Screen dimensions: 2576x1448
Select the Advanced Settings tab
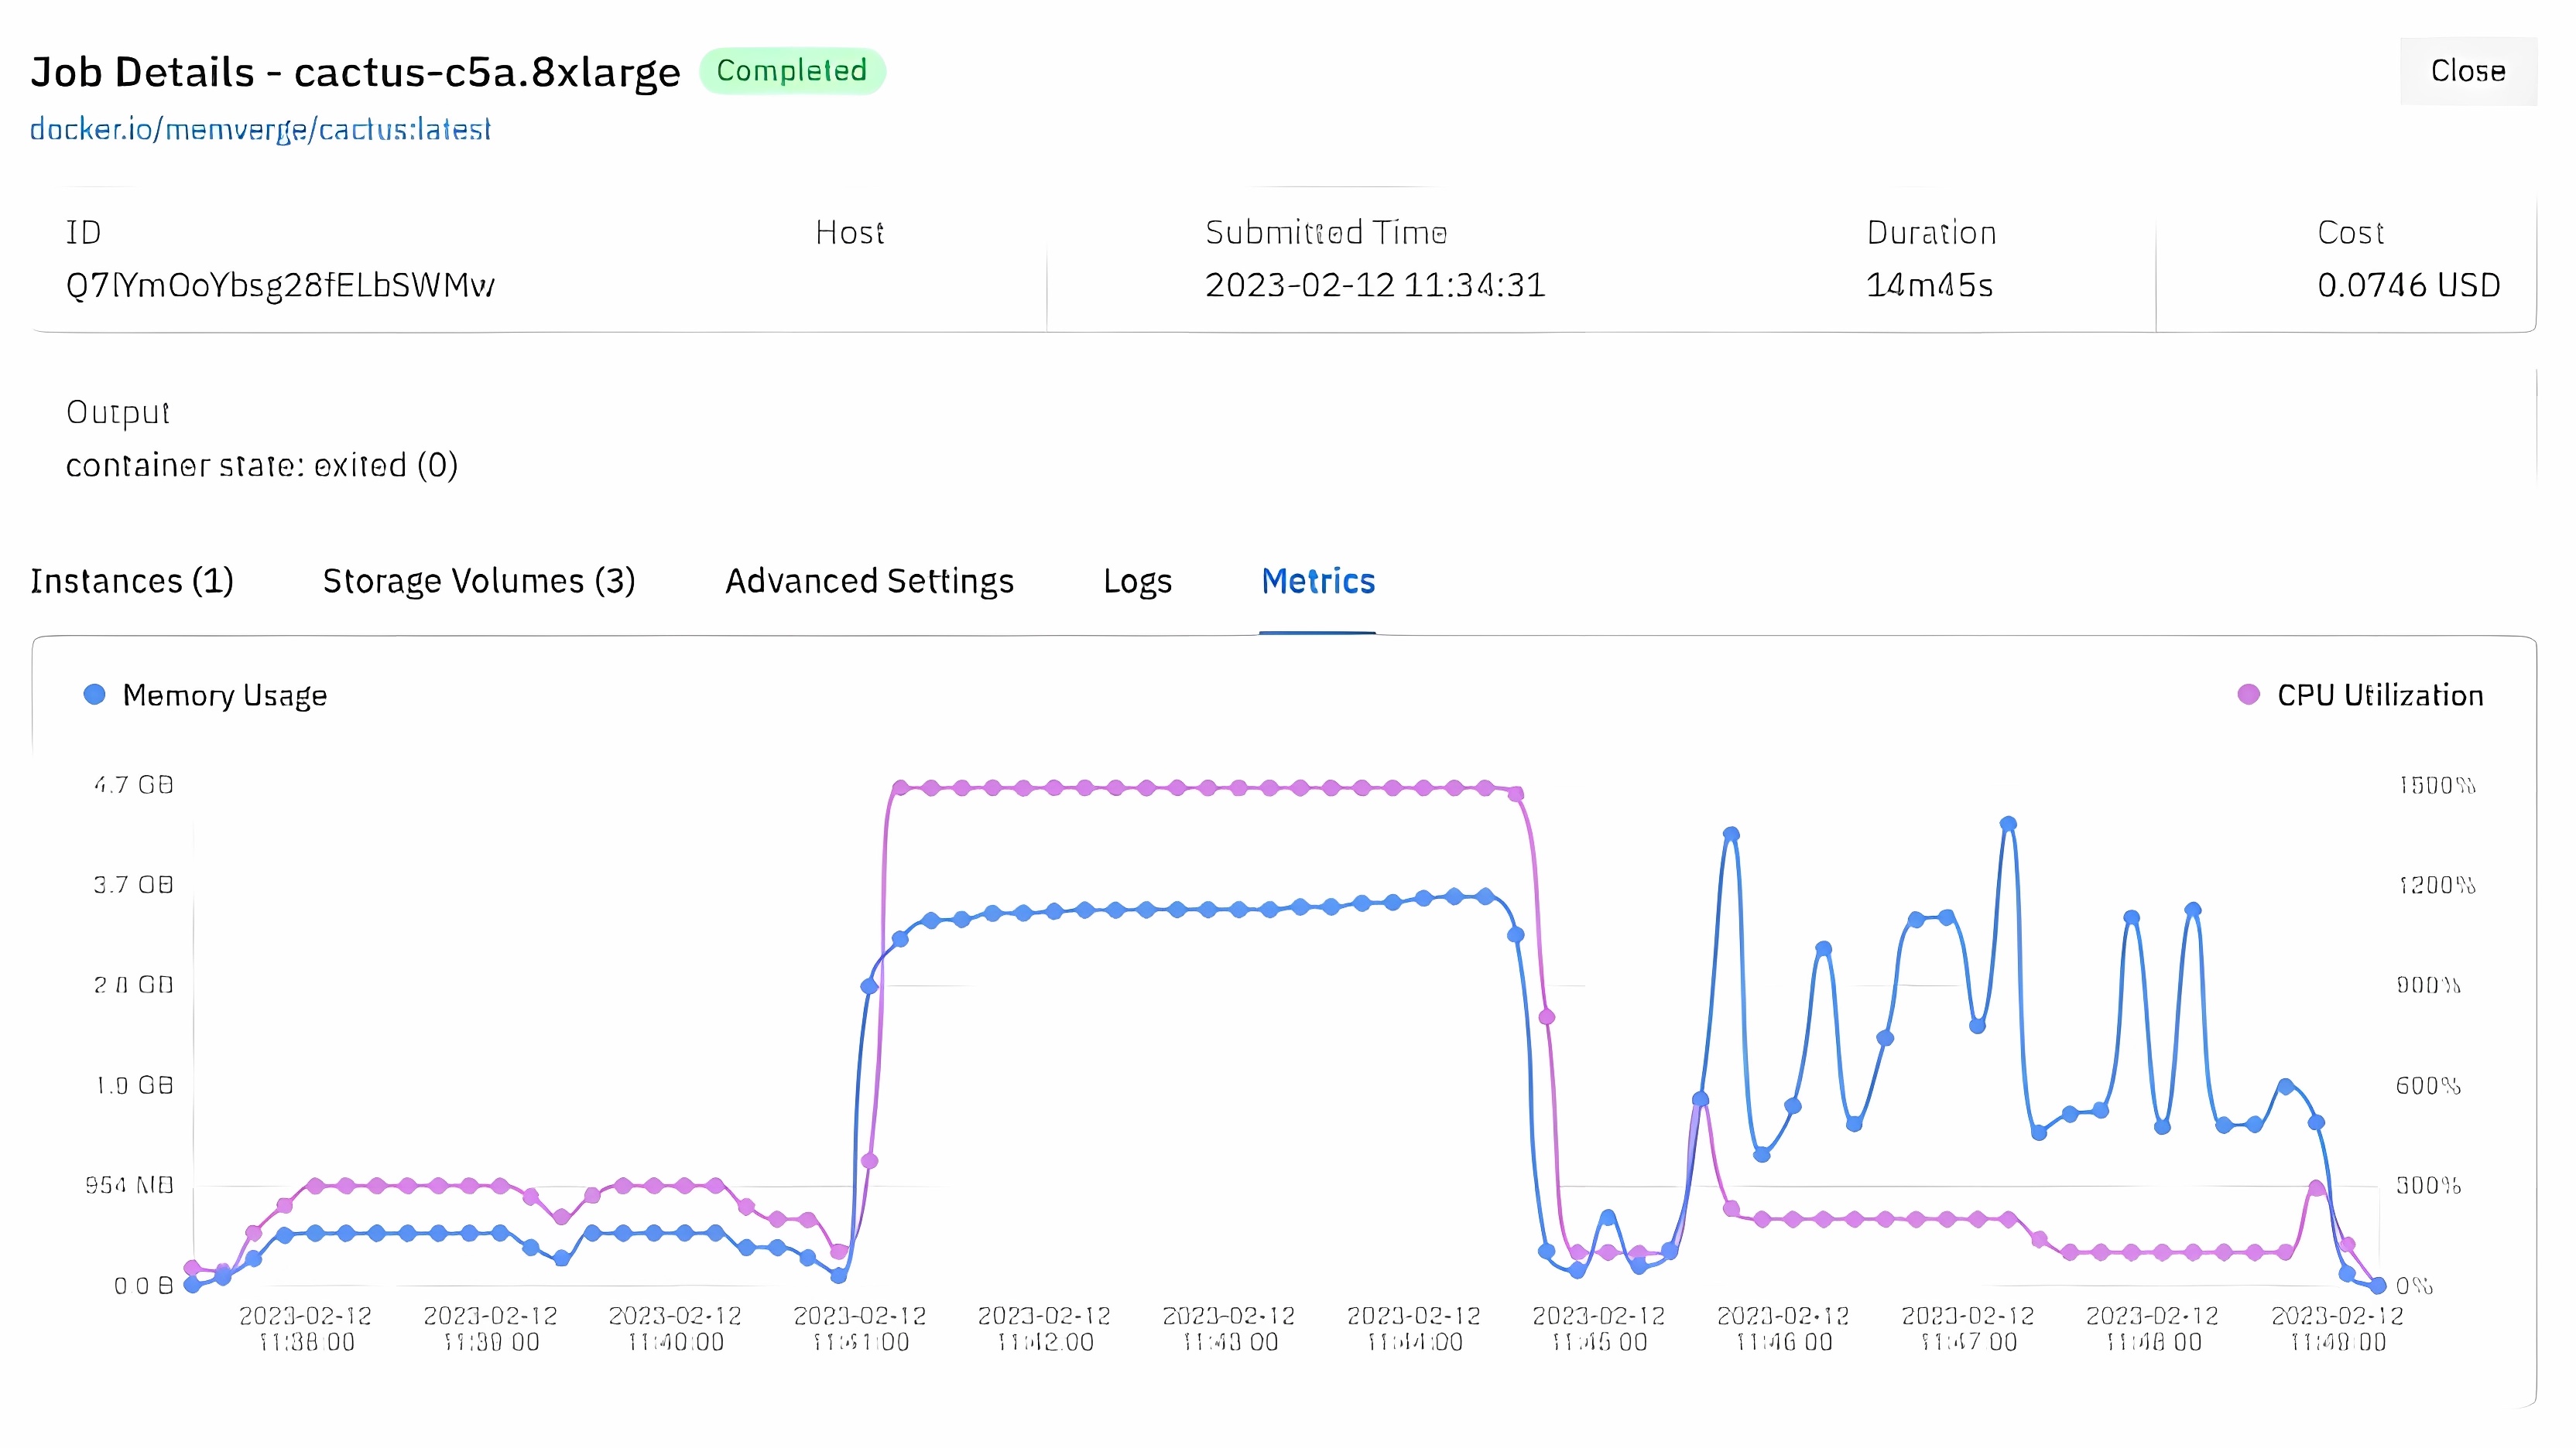tap(869, 581)
